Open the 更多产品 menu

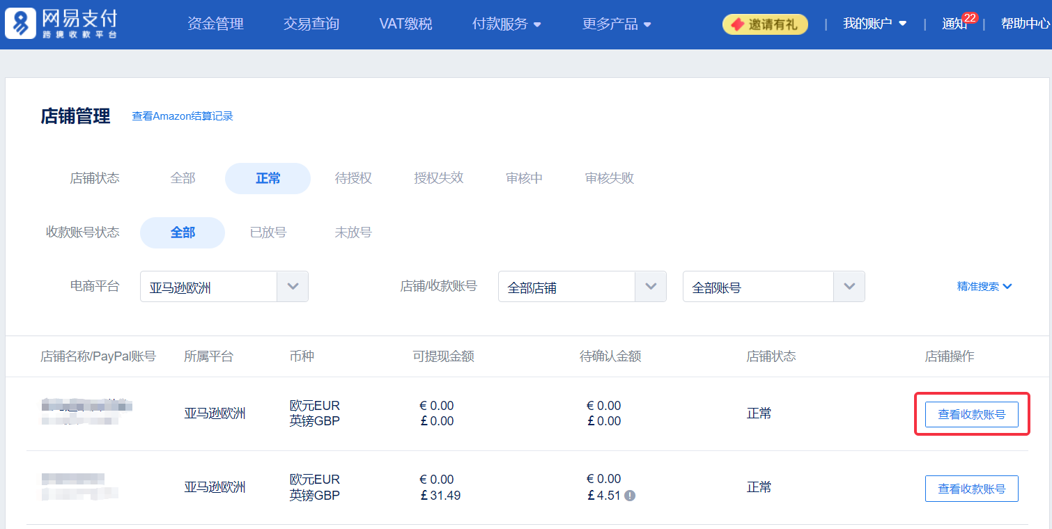point(617,24)
